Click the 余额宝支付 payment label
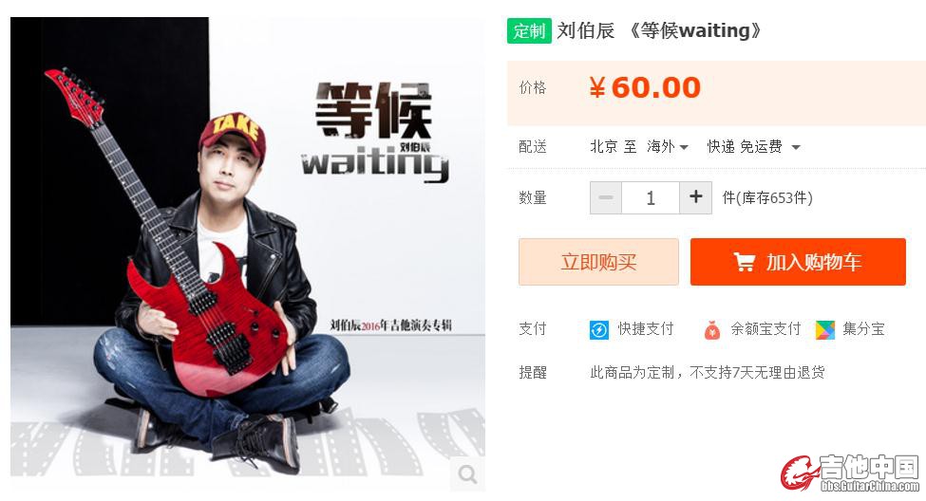Viewport: 926px width, 501px height. tap(765, 328)
